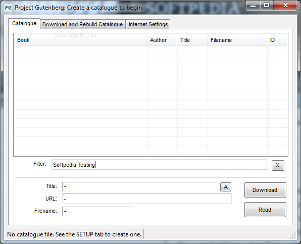Screen dimensions: 301x244
Task: Click the Download button
Action: point(265,190)
